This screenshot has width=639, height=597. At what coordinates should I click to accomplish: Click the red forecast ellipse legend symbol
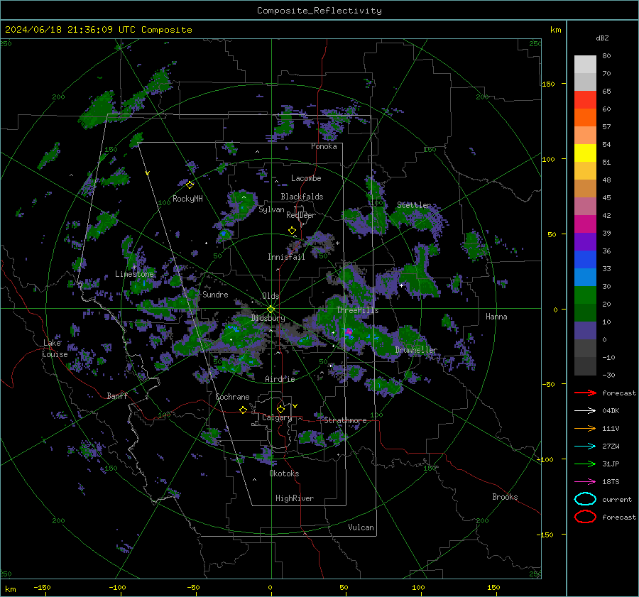coord(585,517)
